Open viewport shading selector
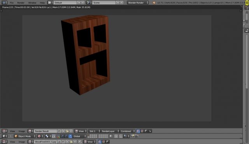Viewport: 249px width, 144px height. [40, 136]
